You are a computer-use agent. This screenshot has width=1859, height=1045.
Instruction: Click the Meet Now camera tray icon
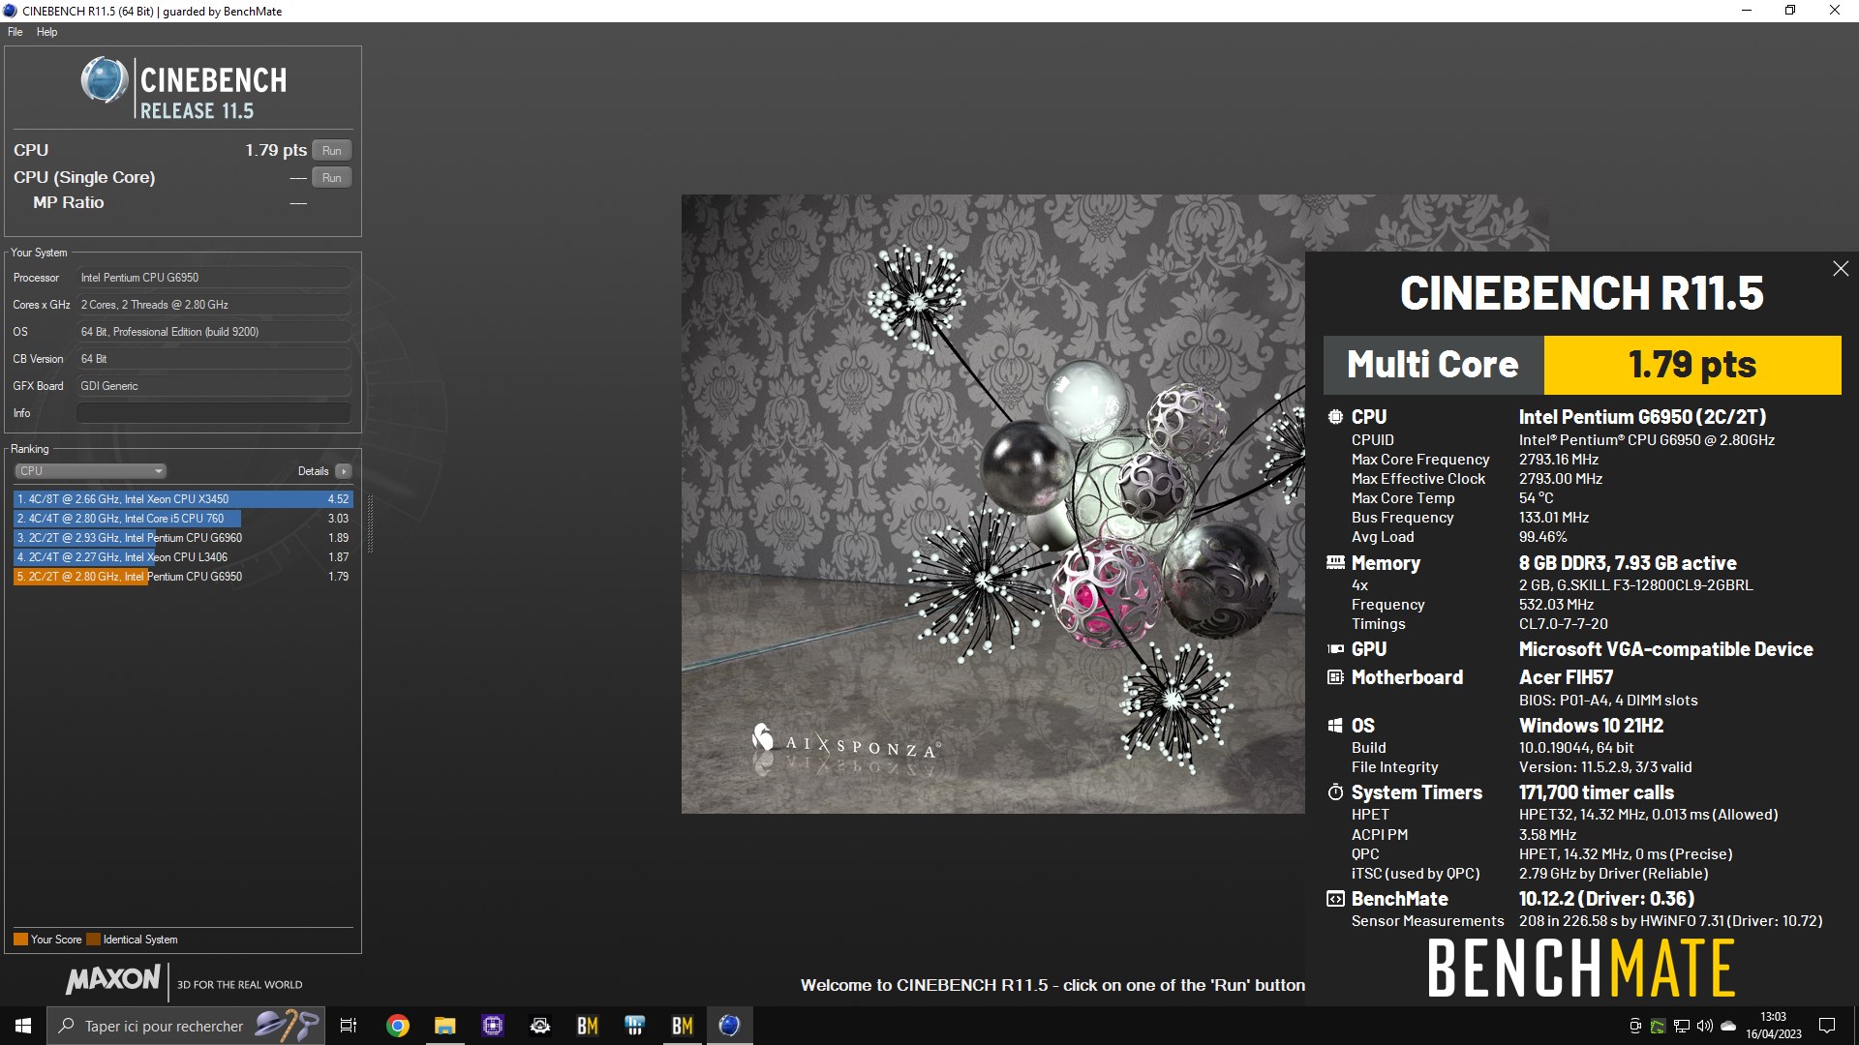(x=1635, y=1026)
